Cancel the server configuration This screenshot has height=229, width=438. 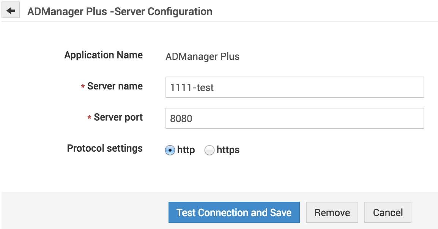coord(388,212)
